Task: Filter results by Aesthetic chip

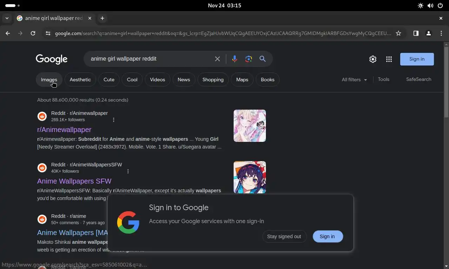Action: click(x=80, y=80)
